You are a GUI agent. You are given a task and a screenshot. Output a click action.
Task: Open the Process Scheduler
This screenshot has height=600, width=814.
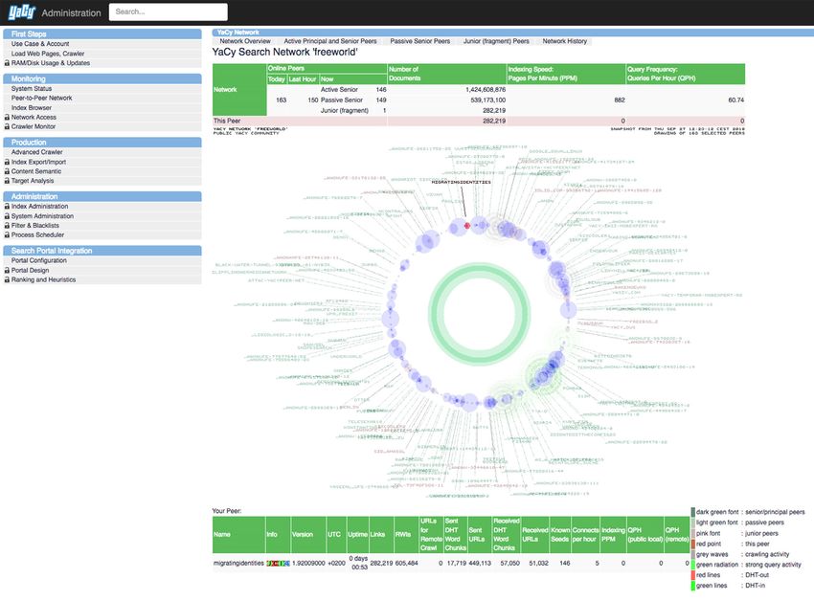pos(38,234)
